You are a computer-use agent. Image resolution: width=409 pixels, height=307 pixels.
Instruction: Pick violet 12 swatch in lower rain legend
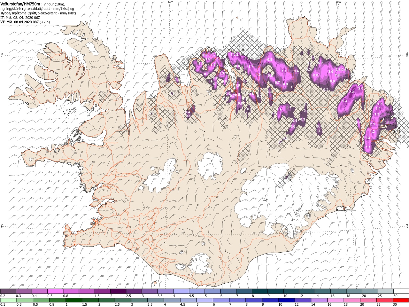pyautogui.click(x=302, y=300)
